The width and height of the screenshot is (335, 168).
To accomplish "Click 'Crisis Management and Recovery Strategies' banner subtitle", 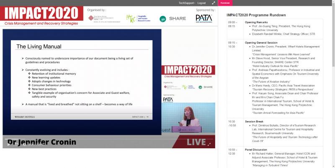I will coord(41,23).
